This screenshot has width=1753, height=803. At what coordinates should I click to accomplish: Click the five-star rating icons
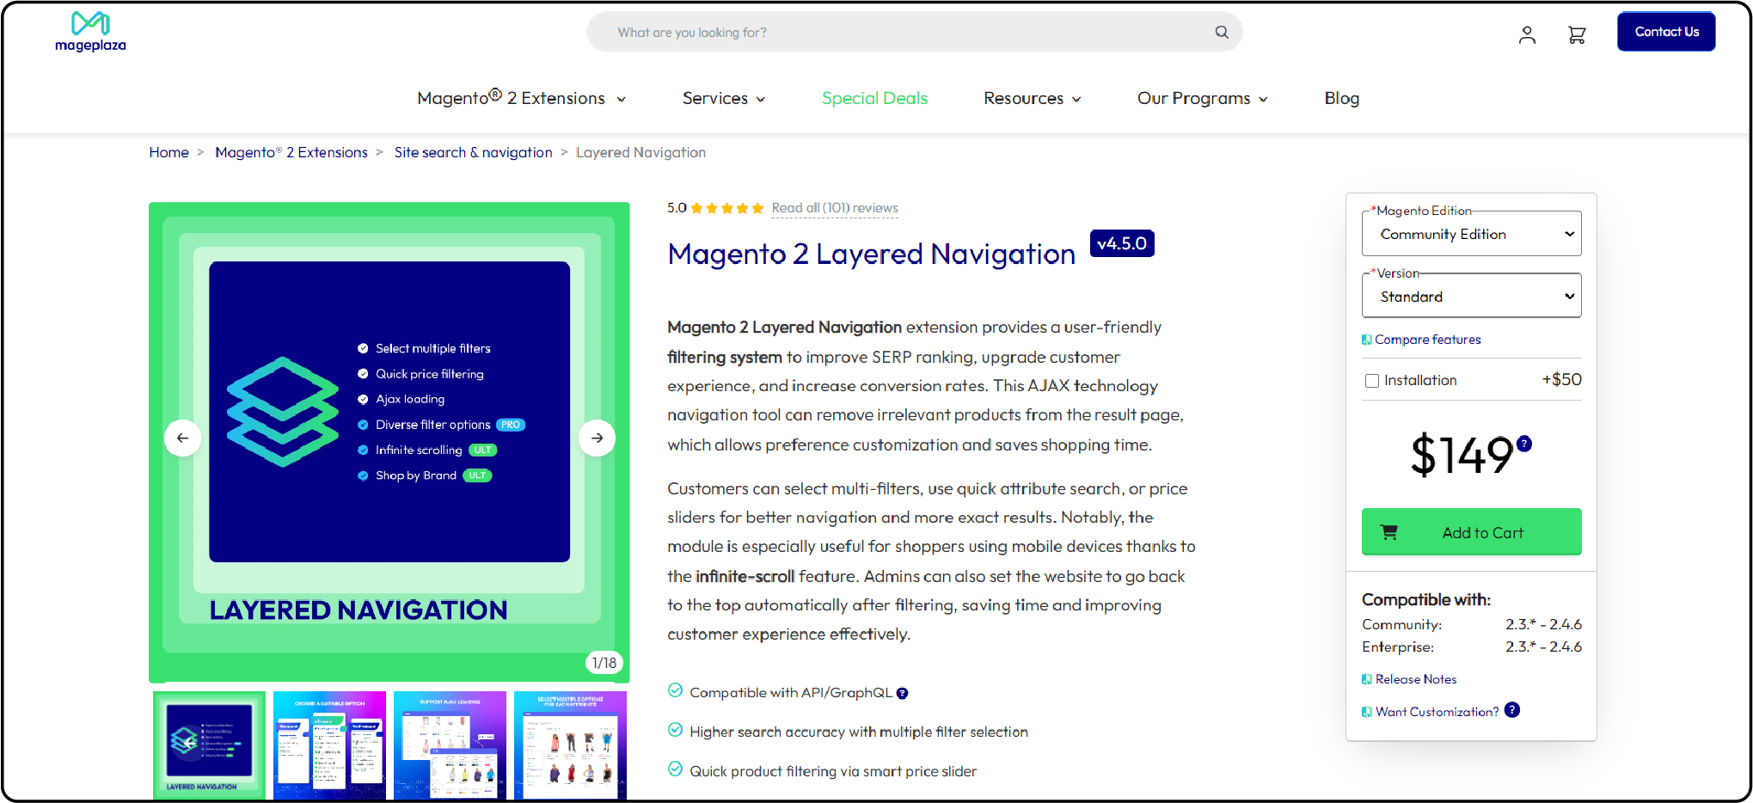727,208
